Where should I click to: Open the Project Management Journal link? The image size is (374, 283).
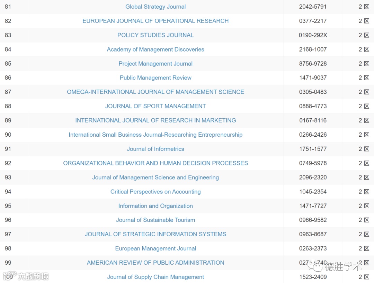[x=155, y=64]
